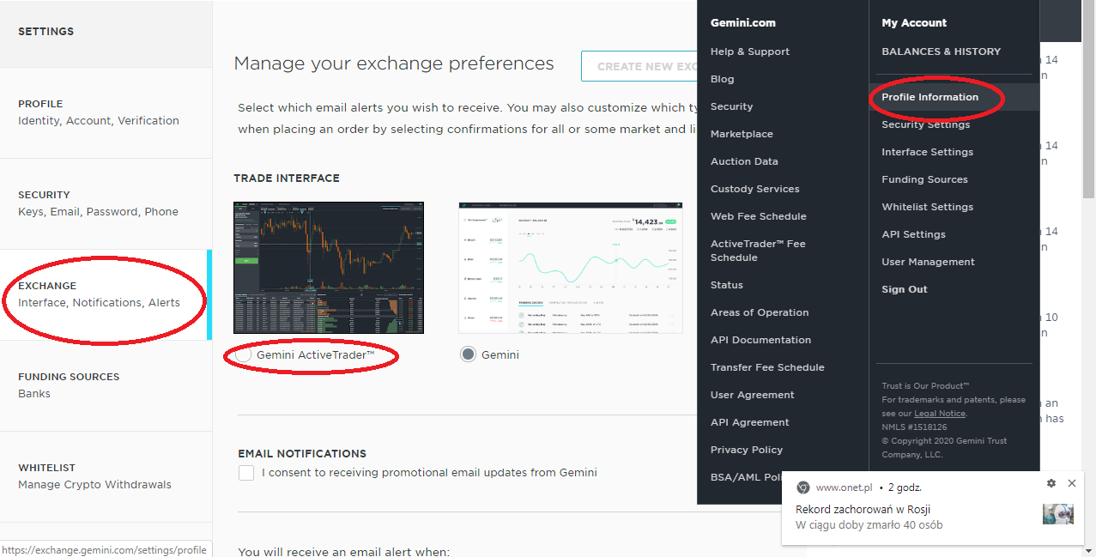
Task: Choose the light Gemini interface preview
Action: tap(571, 268)
